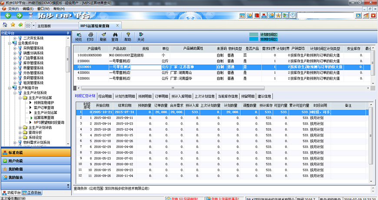Image resolution: width=378 pixels, height=200 pixels.
Task: Refresh results with the 刷新 icon
Action: 103,36
